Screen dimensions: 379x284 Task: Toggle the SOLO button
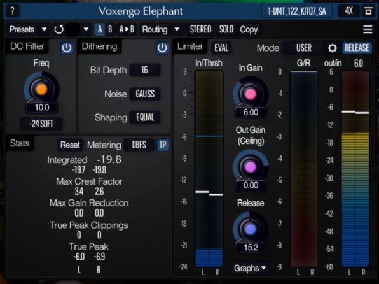(226, 29)
